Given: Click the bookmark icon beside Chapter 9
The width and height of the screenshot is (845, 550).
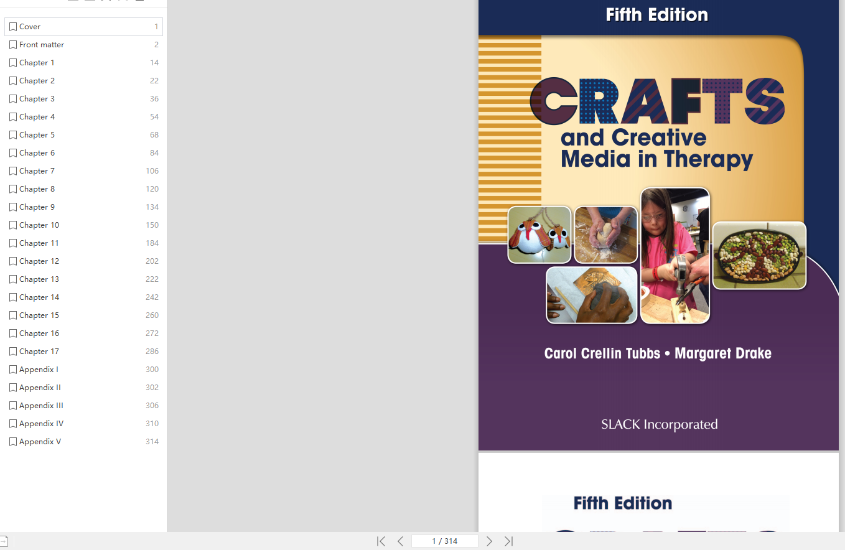Looking at the screenshot, I should pos(13,207).
